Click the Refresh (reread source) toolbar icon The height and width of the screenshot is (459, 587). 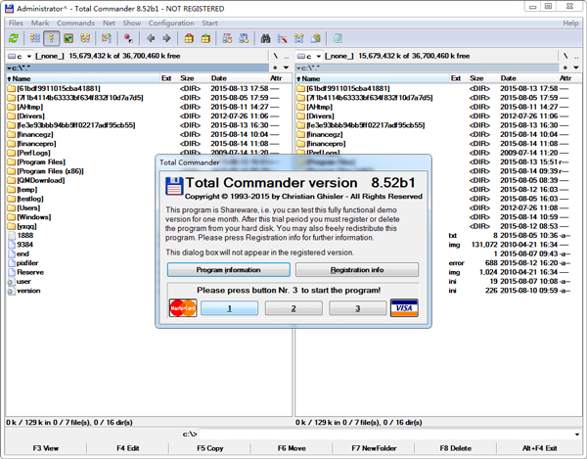[13, 39]
